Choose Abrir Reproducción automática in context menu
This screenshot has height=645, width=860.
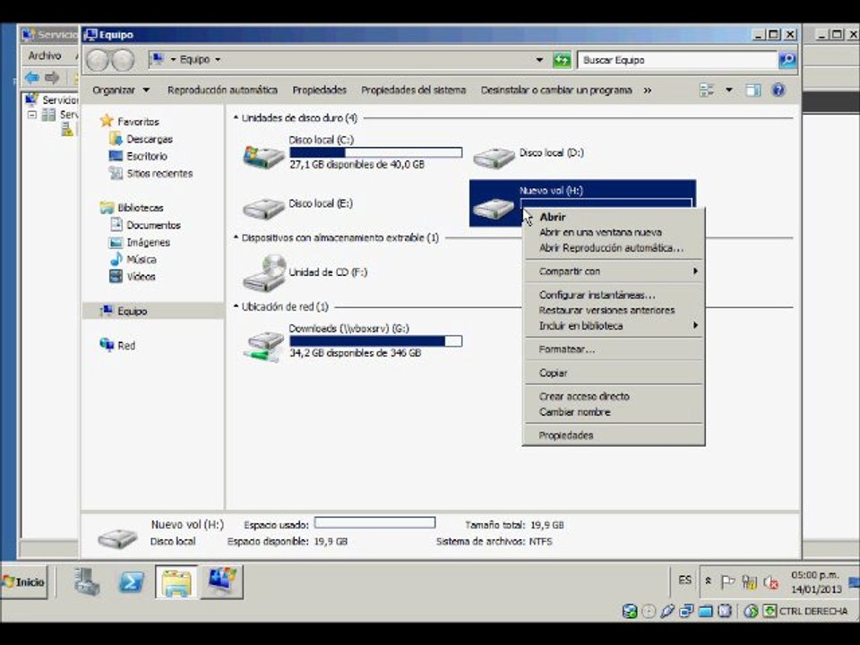tap(613, 248)
